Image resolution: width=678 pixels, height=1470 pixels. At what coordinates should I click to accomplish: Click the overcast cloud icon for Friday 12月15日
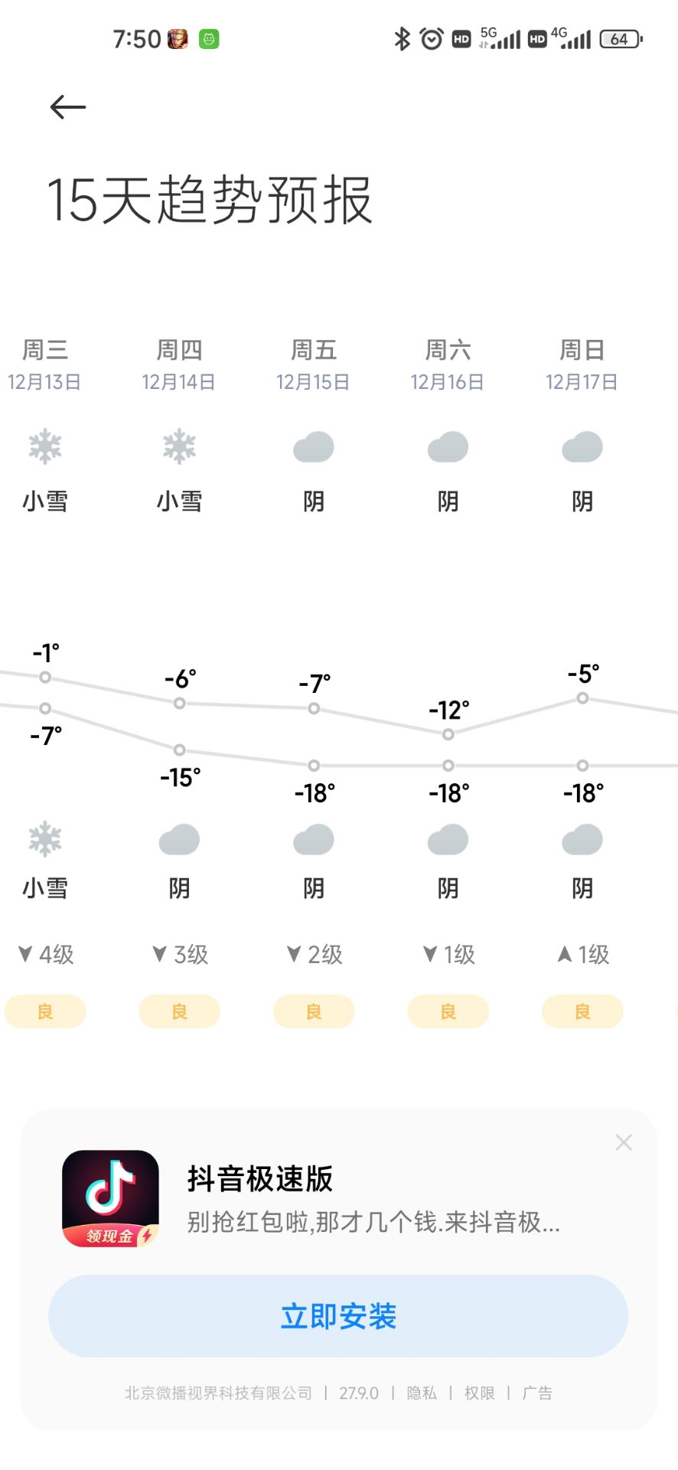tap(313, 446)
